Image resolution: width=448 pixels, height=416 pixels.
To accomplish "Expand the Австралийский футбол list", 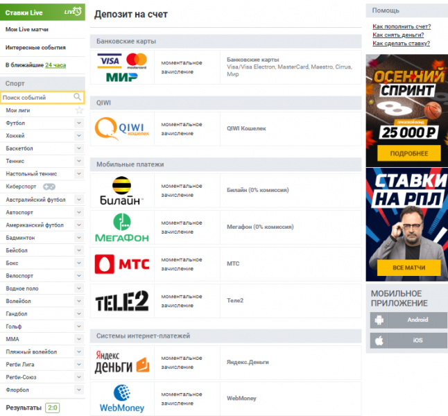I will pyautogui.click(x=79, y=200).
